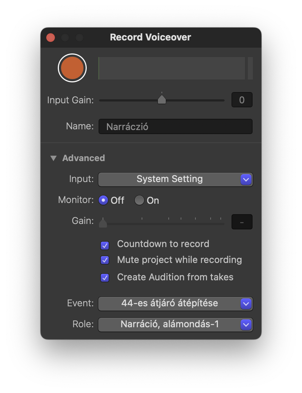Open the Event dropdown menu
Screen dimensions: 302x393
[176, 304]
